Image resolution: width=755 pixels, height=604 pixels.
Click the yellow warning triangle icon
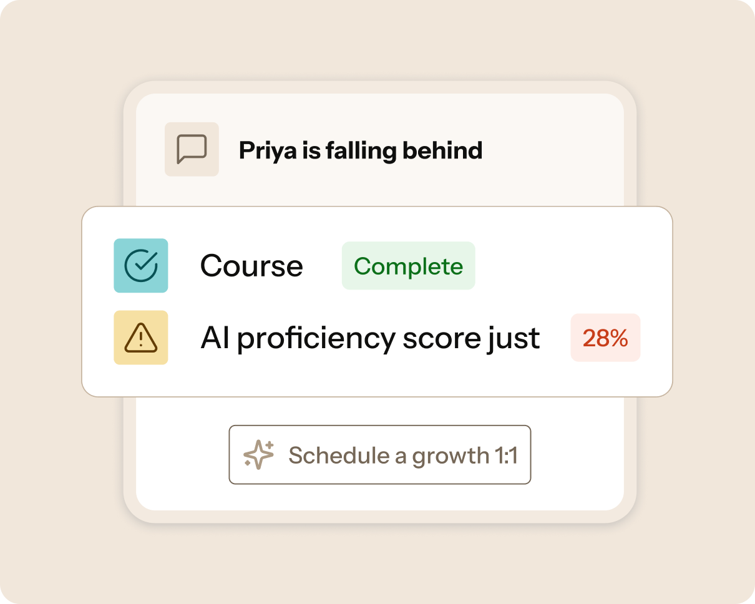tap(141, 338)
